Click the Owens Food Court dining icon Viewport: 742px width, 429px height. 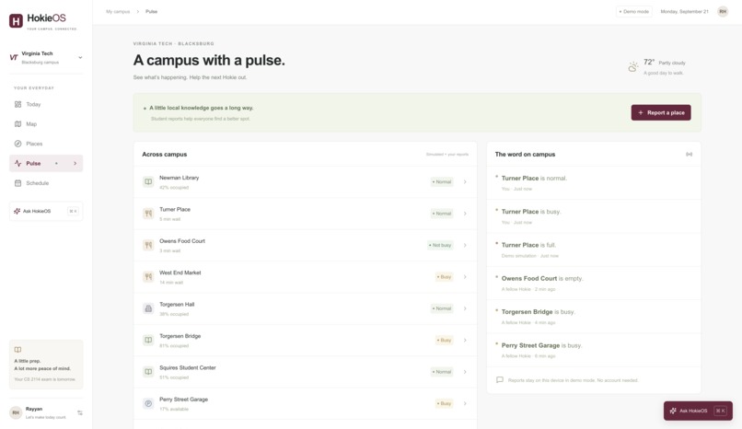[x=148, y=245]
